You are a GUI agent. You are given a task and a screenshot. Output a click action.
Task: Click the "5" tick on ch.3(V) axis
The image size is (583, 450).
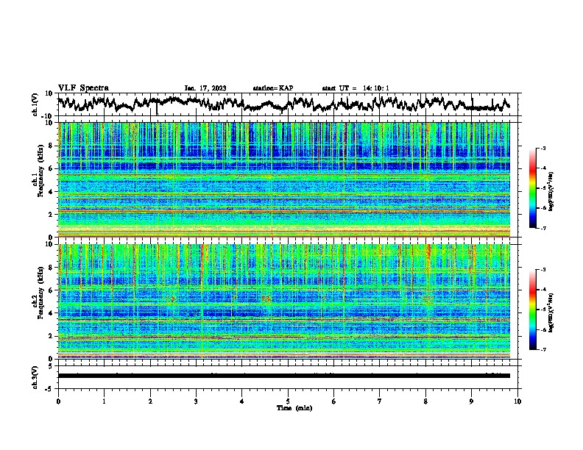(x=51, y=366)
